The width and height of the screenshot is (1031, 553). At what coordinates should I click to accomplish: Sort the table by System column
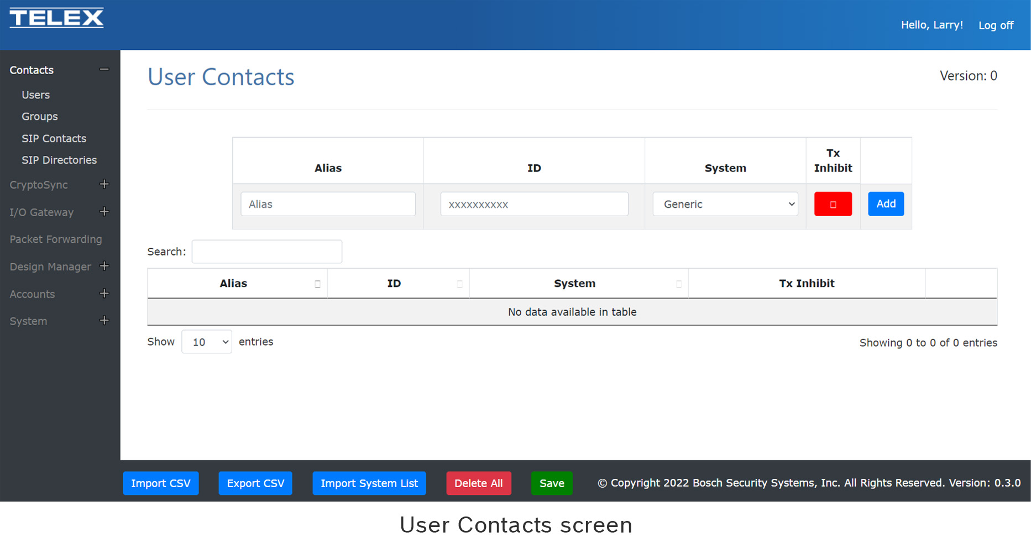click(579, 283)
